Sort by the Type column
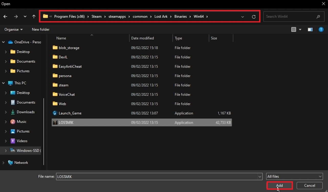328x192 pixels. point(178,38)
